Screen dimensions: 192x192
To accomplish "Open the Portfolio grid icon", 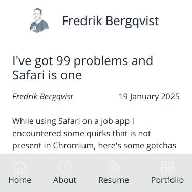I will point(167,167).
